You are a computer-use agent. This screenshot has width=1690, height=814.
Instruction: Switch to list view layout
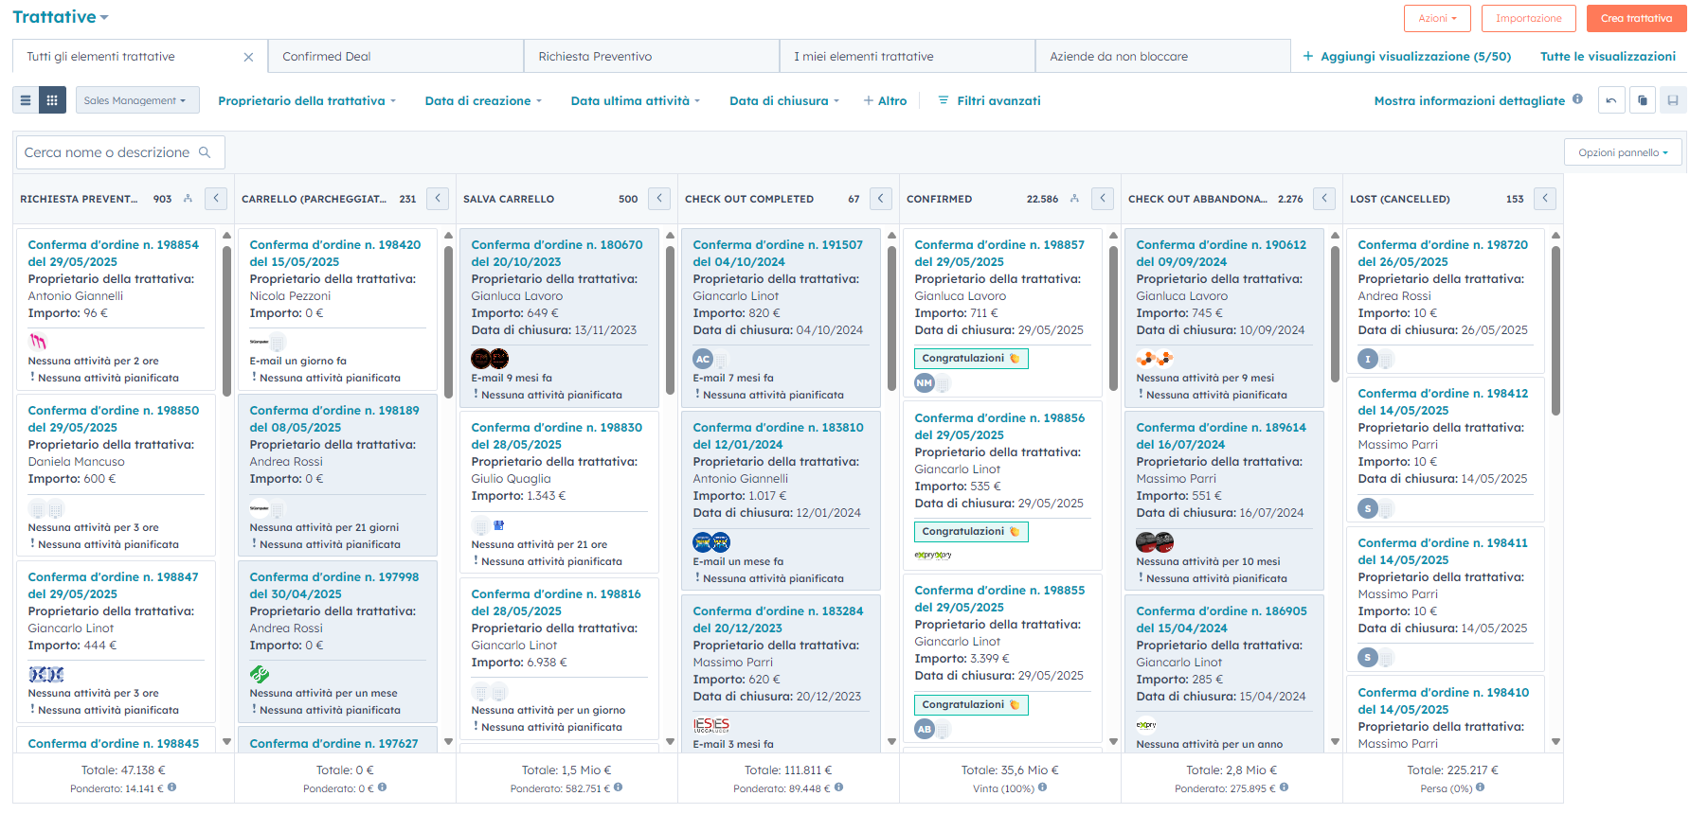pos(26,100)
